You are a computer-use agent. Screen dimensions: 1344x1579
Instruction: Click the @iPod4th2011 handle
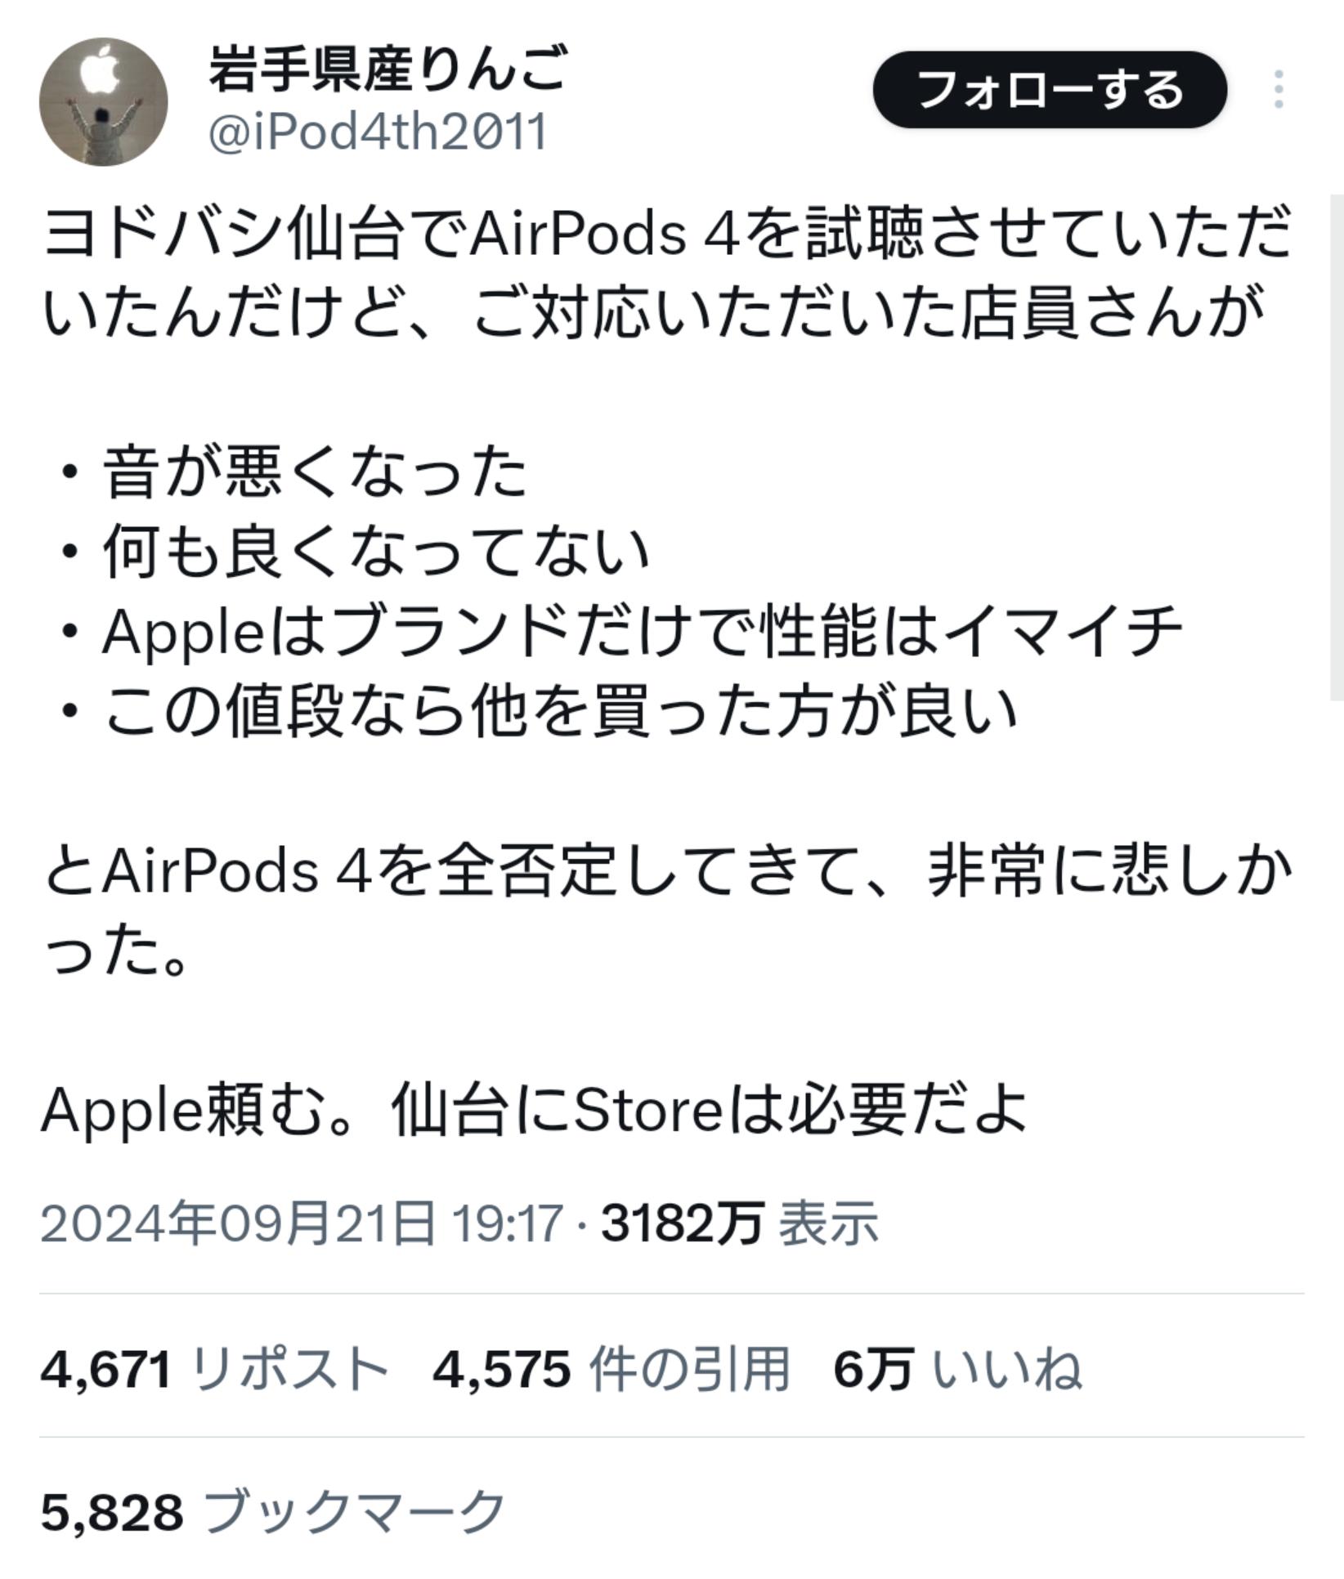[x=377, y=132]
